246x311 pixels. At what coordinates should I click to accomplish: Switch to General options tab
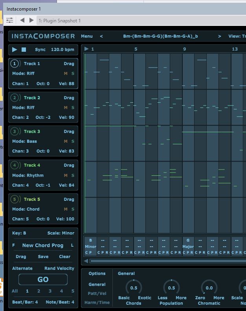(97, 284)
